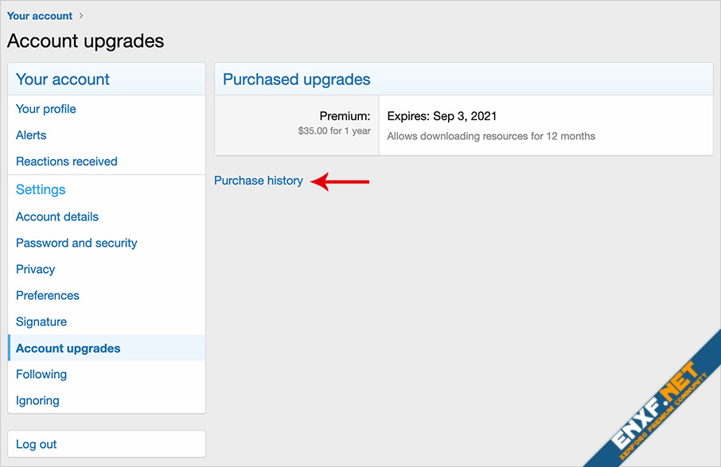Open Password and security settings
The image size is (721, 467).
pos(76,243)
